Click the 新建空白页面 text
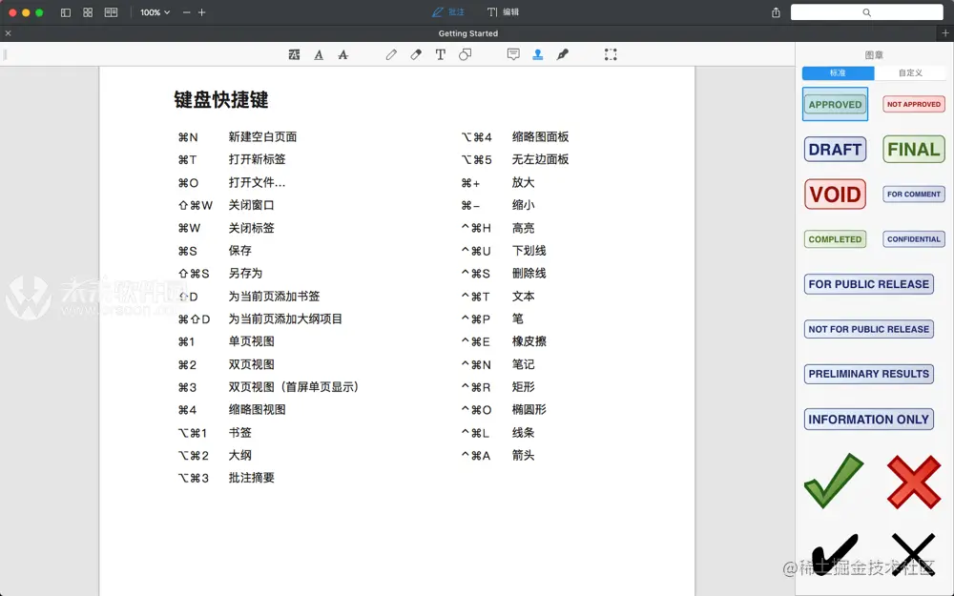The image size is (954, 596). (262, 136)
